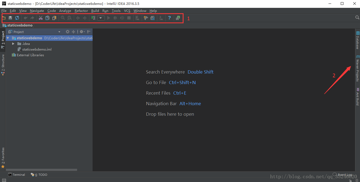Collapse the staticwebdemo root node

[8, 38]
